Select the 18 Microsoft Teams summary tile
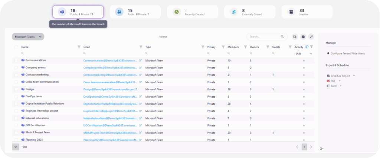Image resolution: width=380 pixels, height=158 pixels. click(78, 12)
